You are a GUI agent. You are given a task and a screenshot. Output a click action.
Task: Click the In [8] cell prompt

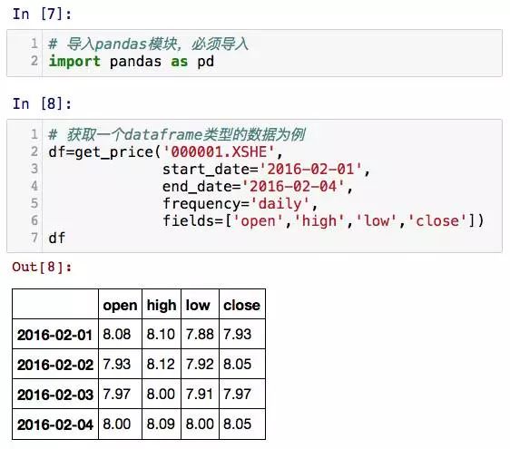(x=42, y=104)
